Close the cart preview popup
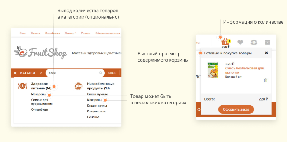 click(x=267, y=53)
